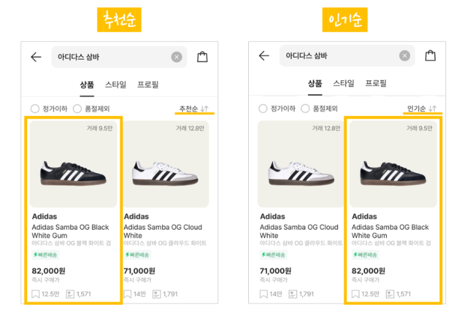Switch to 프로필 tab in right panel
The width and height of the screenshot is (467, 313).
pyautogui.click(x=376, y=83)
